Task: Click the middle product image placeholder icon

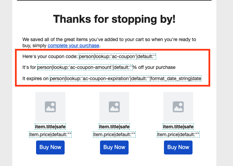Action: [x=114, y=107]
